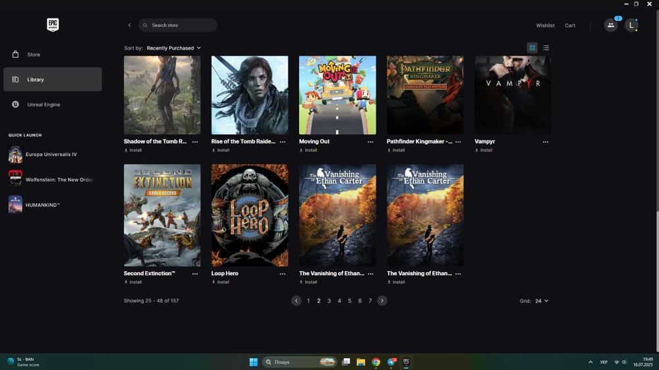Go to page 2
The width and height of the screenshot is (659, 370).
pos(318,301)
